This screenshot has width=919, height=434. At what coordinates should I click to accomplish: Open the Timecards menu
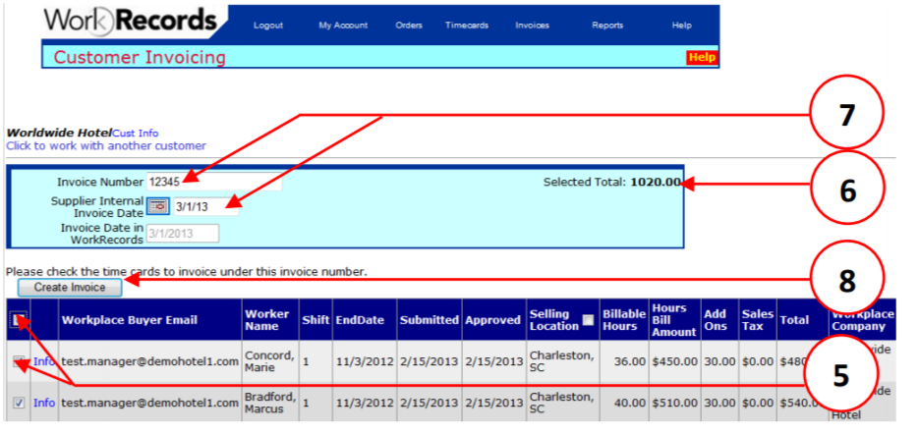pos(467,26)
